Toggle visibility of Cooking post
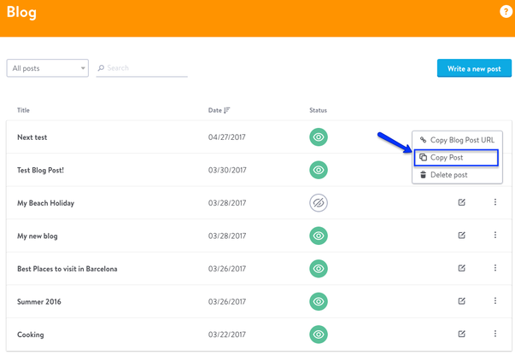Viewport: 515px width, 355px height. click(319, 334)
